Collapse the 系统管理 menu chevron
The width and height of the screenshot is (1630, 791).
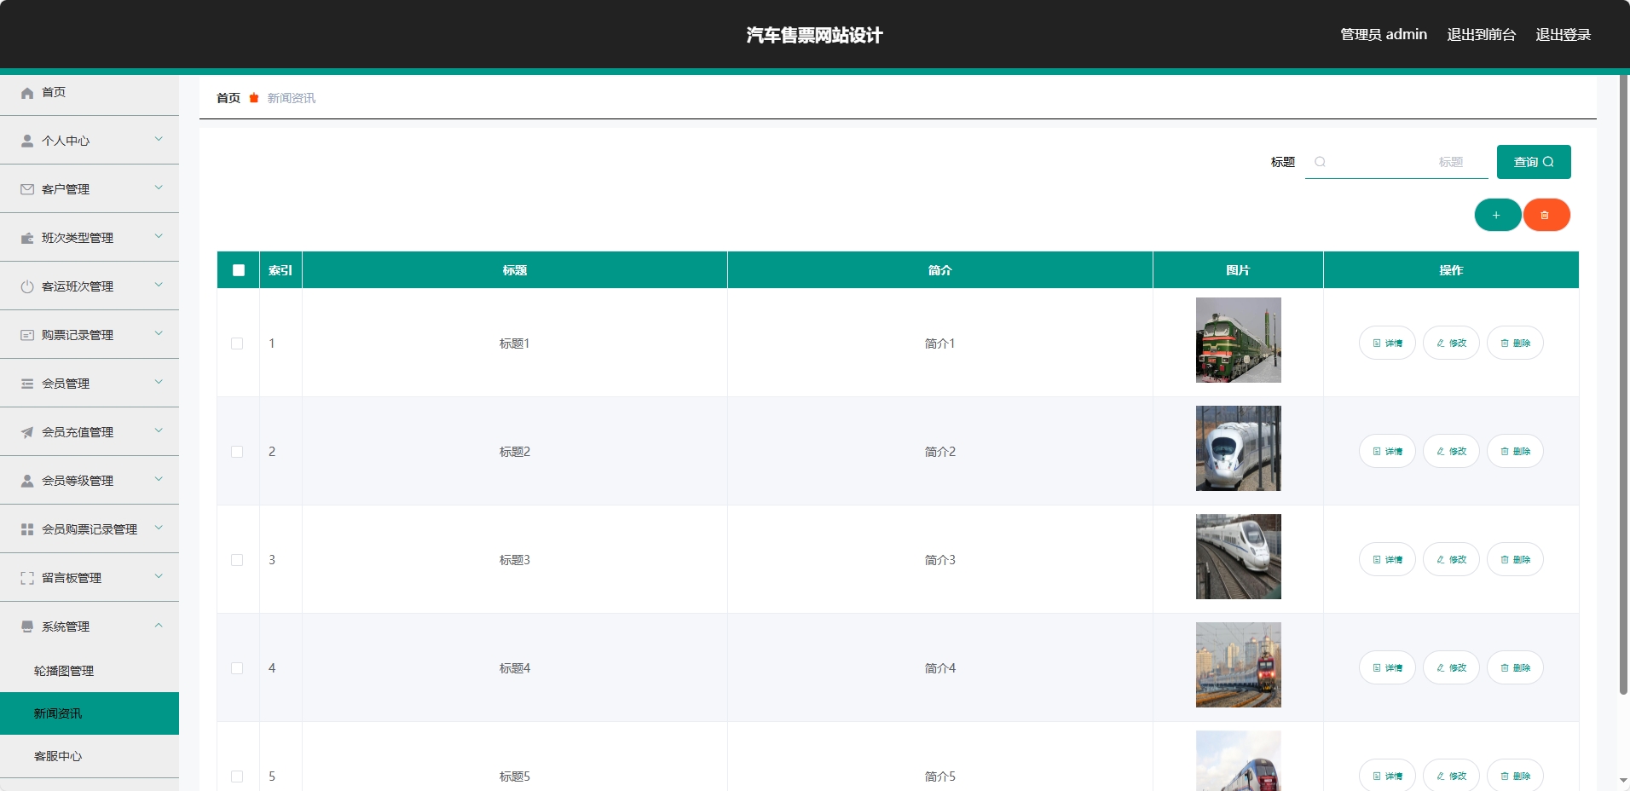pyautogui.click(x=159, y=625)
